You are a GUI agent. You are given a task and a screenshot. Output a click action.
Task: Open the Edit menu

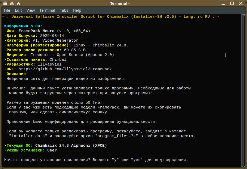point(18,10)
